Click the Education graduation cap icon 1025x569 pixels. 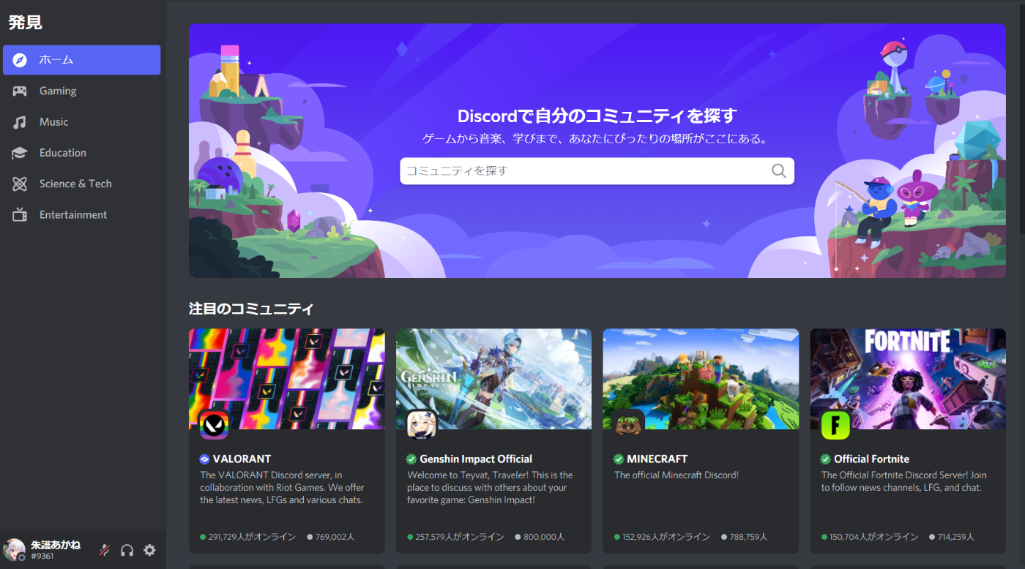[20, 153]
